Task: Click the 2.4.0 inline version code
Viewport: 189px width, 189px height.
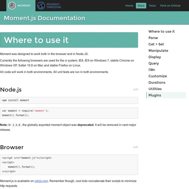Action: pyautogui.click(x=16, y=125)
